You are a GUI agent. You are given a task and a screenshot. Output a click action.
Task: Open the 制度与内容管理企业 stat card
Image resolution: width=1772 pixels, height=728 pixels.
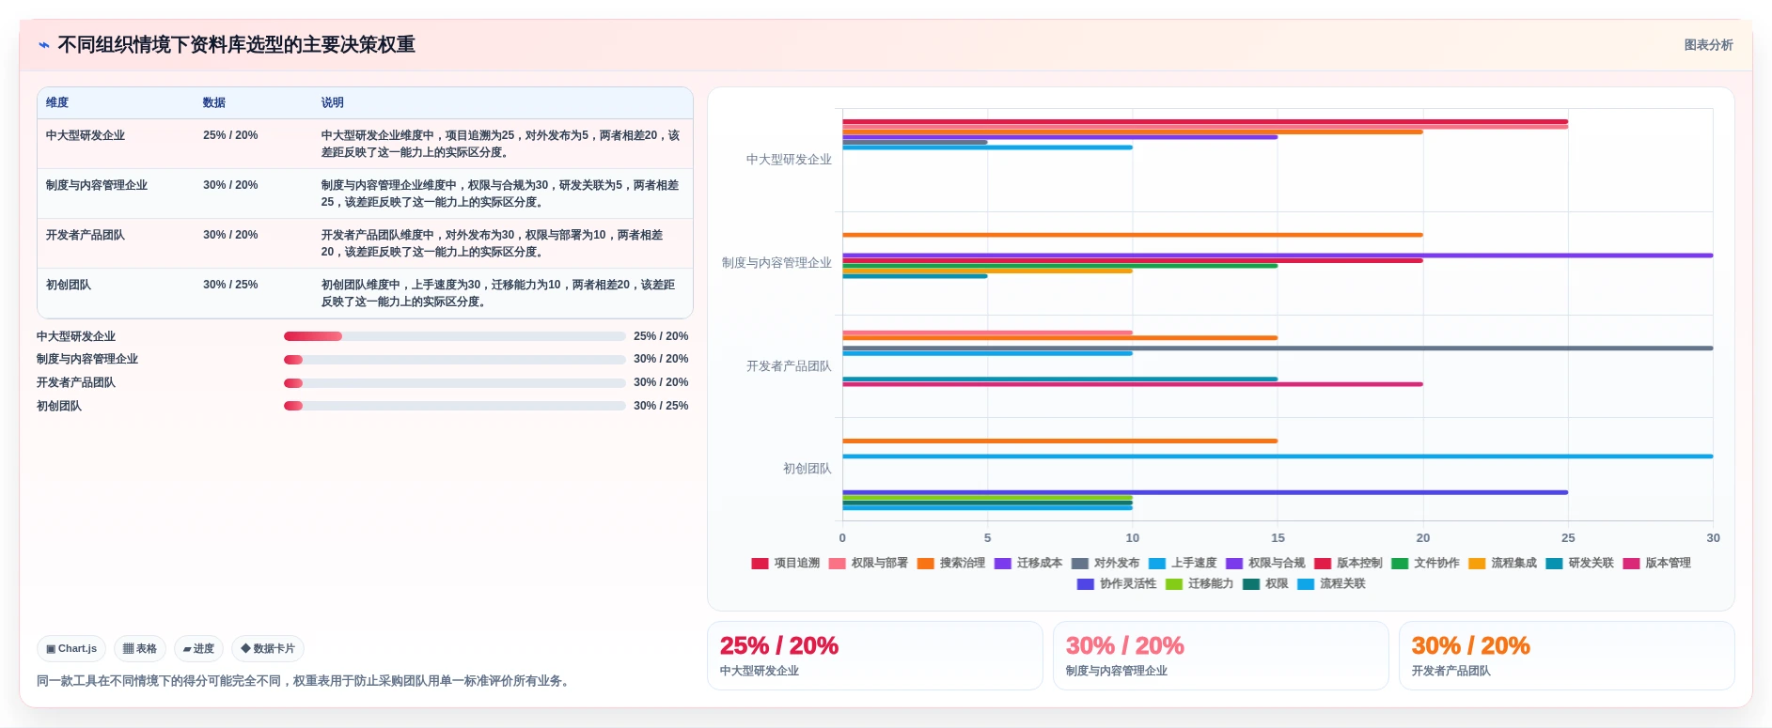pos(1221,656)
